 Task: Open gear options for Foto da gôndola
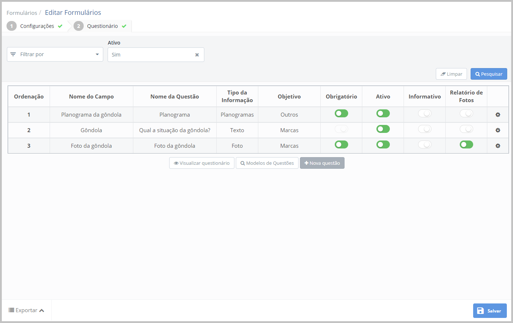click(x=498, y=146)
